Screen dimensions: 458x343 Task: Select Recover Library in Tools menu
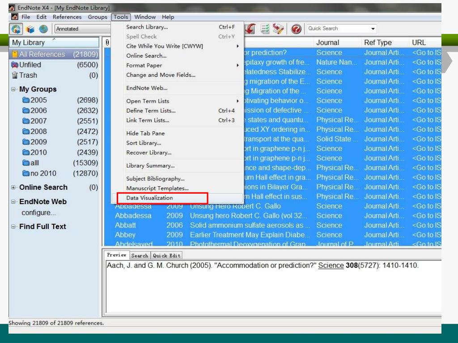[177, 153]
